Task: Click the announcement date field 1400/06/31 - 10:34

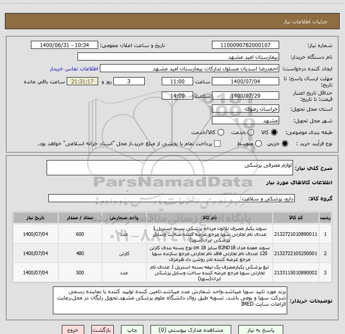Action: click(65, 45)
